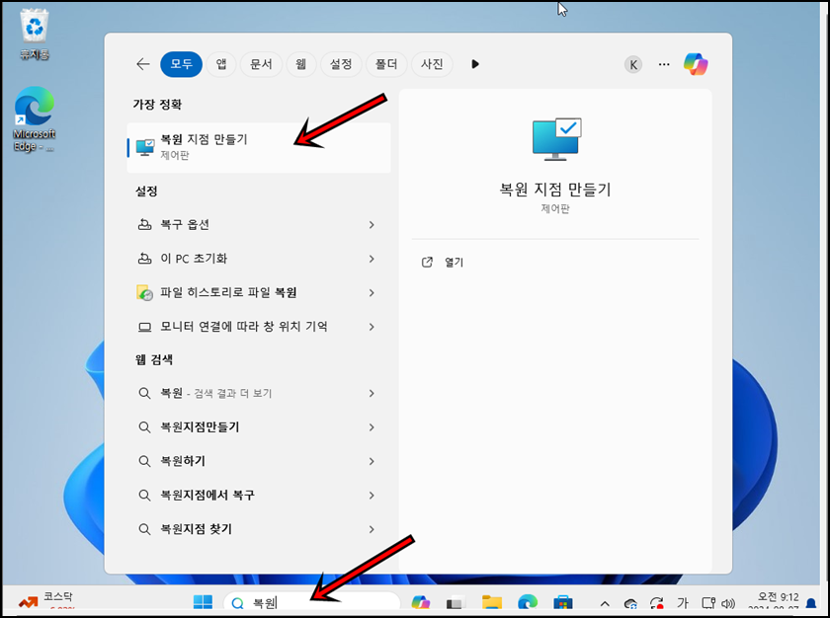This screenshot has height=618, width=830.
Task: Expand chevron next to 복원하기
Action: coord(372,461)
